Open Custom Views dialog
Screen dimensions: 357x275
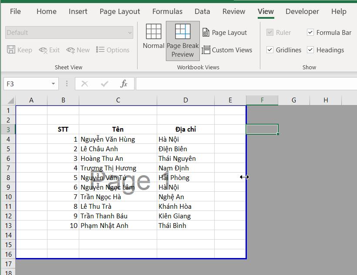[x=227, y=50]
